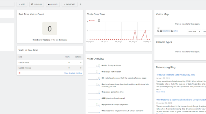Viewport: 206px width, 114px height.
Task: Click the globe icon beside Countries
Action: (161, 31)
